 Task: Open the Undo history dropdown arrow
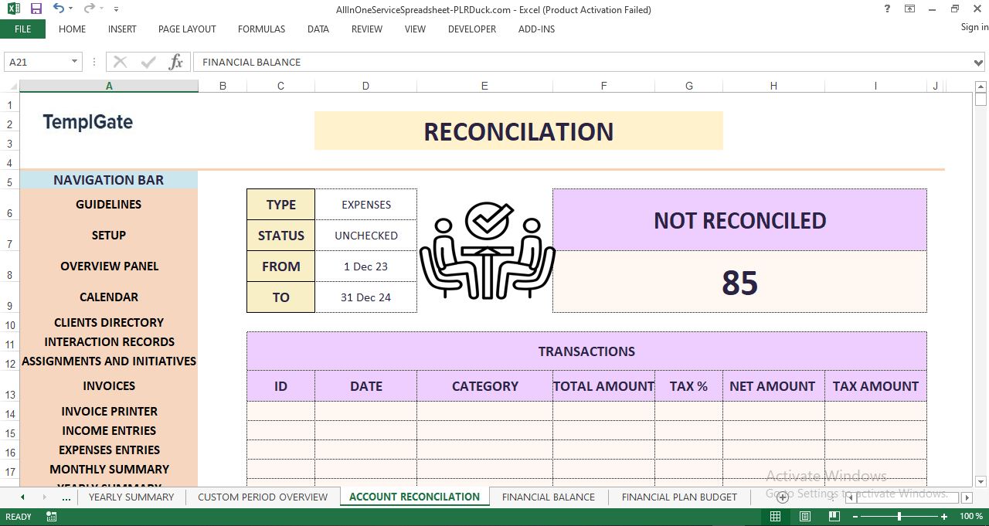[71, 9]
